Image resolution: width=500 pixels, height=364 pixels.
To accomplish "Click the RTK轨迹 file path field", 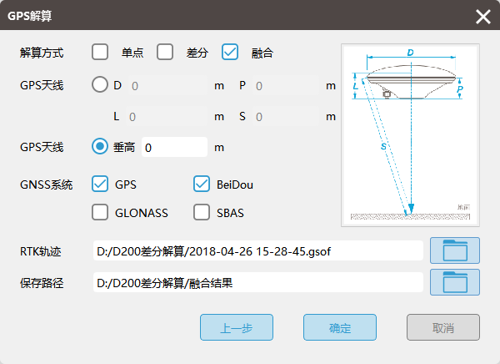I will (x=257, y=250).
